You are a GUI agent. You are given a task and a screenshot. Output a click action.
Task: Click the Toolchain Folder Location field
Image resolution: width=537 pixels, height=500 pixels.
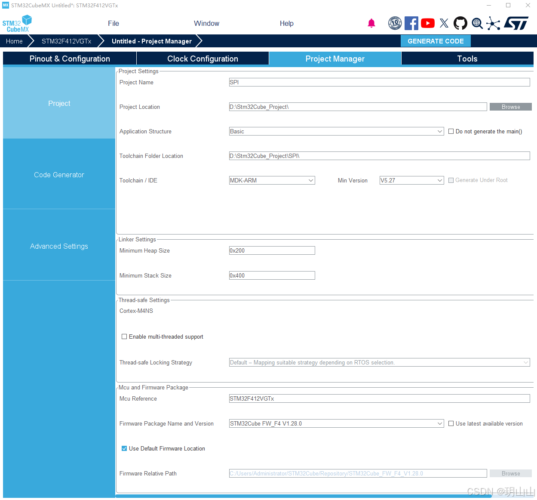coord(379,156)
